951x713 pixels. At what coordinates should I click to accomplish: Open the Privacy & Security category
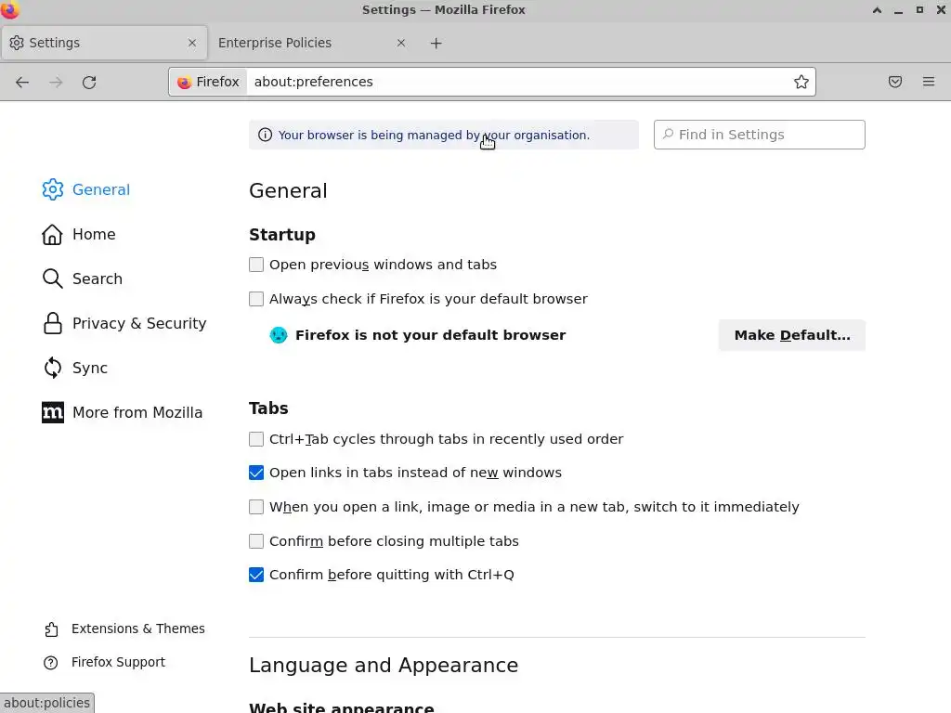[138, 323]
